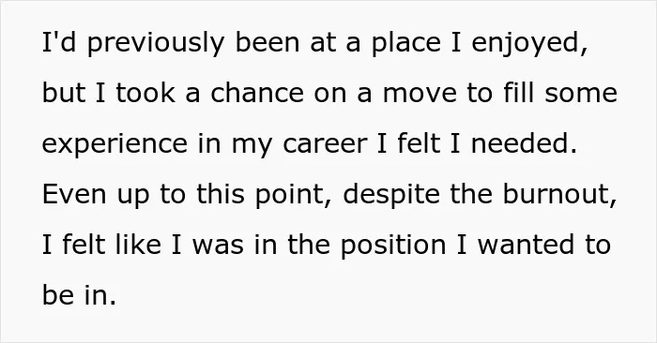Click the word "enjoyed,"

tap(529, 43)
